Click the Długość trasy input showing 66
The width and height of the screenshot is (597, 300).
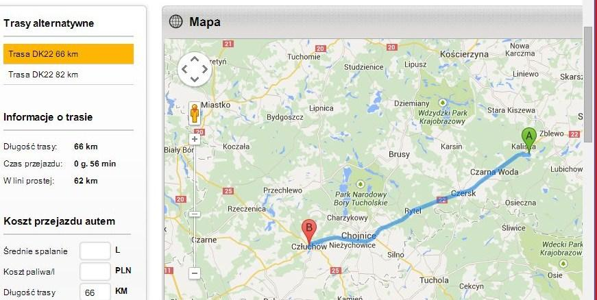(95, 292)
